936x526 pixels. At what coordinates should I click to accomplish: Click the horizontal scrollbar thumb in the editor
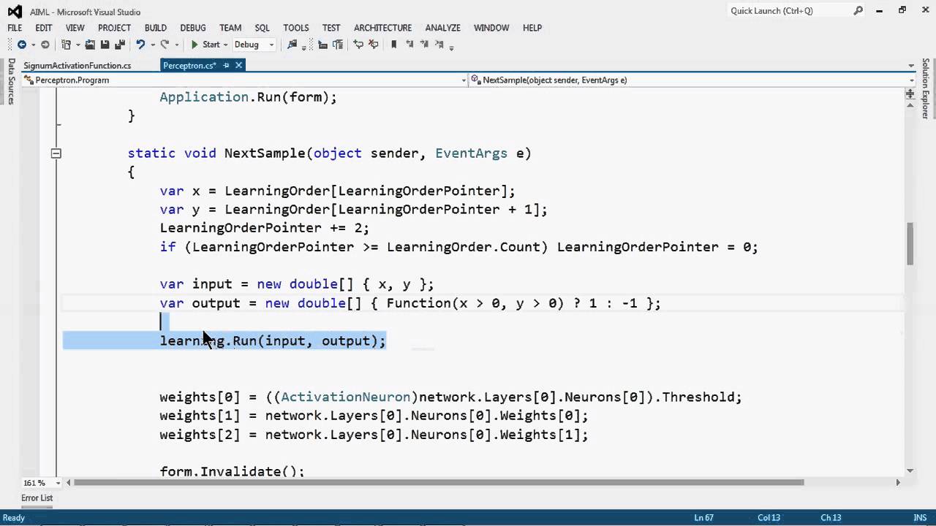coord(439,482)
